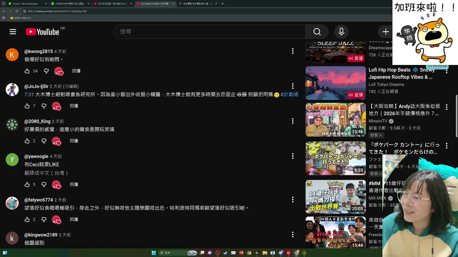The width and height of the screenshot is (458, 257).
Task: Start voice search with microphone icon
Action: (341, 32)
